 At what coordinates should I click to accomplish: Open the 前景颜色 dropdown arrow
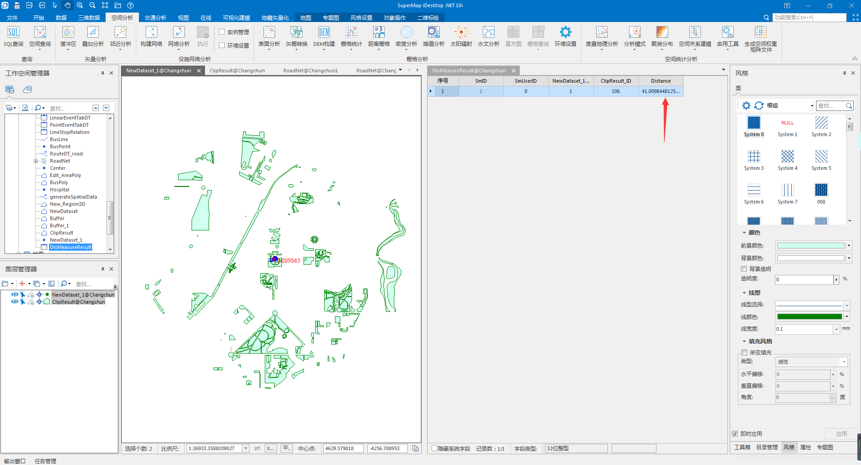(849, 246)
